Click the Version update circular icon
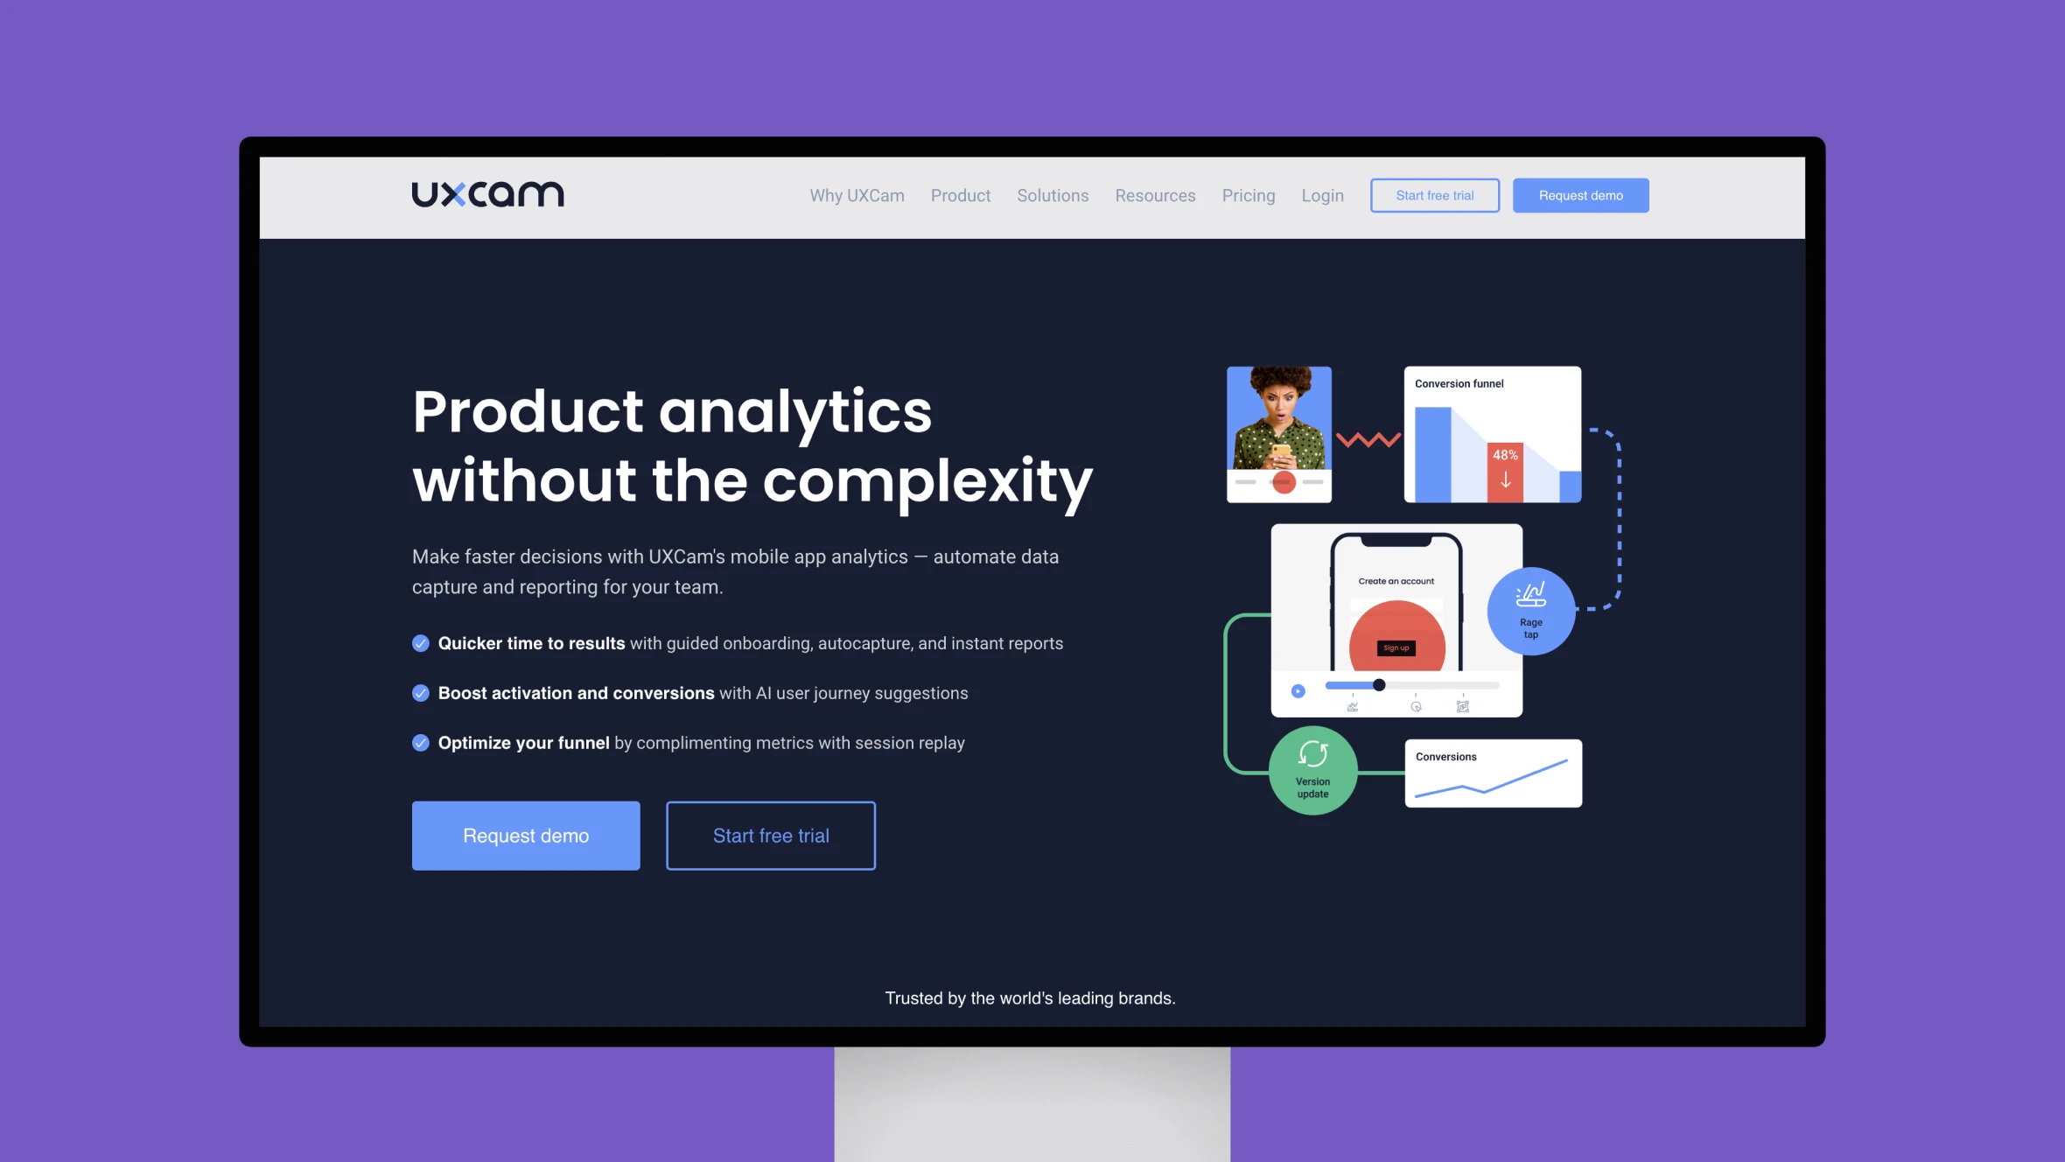2065x1162 pixels. tap(1312, 769)
